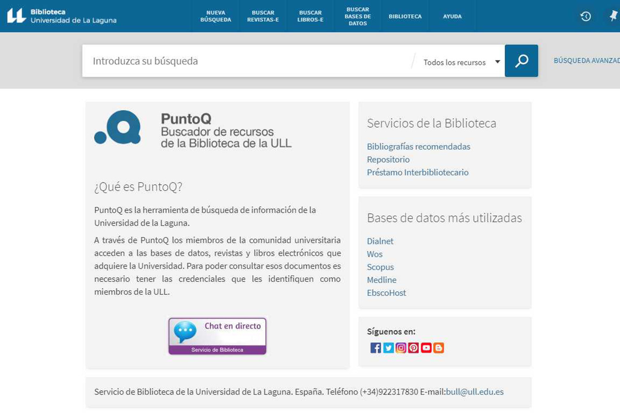Click the orange Blogger icon
Image resolution: width=620 pixels, height=413 pixels.
(439, 348)
